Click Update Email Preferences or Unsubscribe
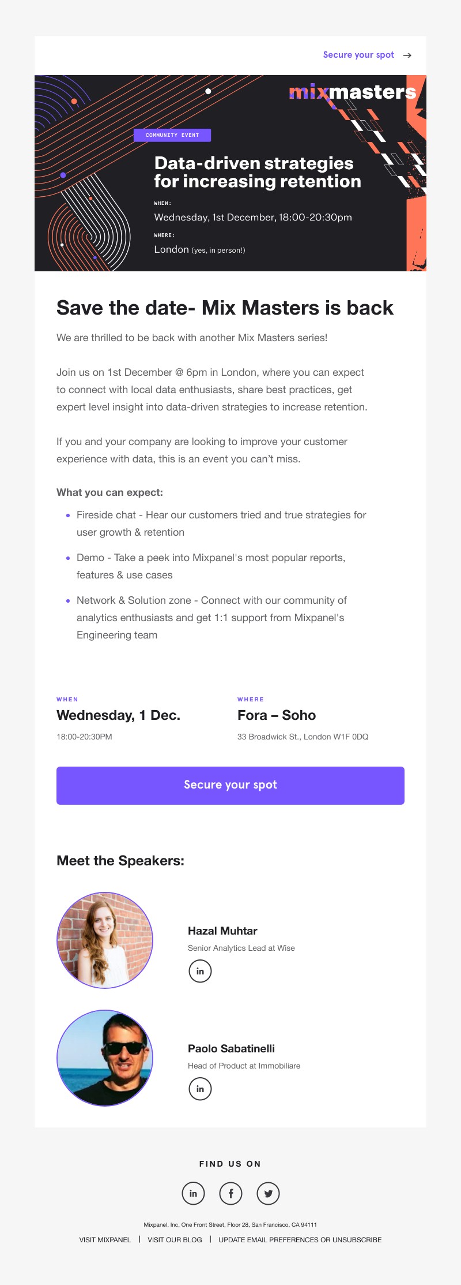Viewport: 461px width, 1285px height. [x=300, y=1239]
